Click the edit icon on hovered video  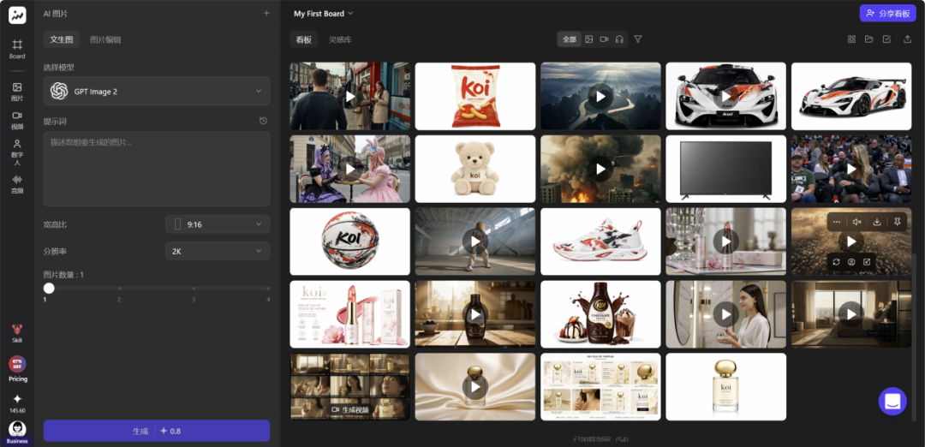(867, 262)
